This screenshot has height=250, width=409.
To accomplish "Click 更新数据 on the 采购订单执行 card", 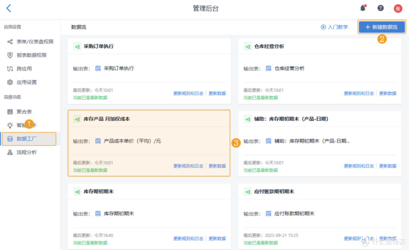I will pyautogui.click(x=217, y=93).
